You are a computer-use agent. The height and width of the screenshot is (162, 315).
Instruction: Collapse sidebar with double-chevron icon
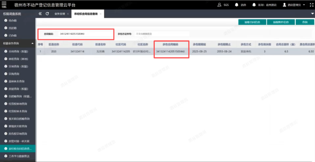point(41,14)
